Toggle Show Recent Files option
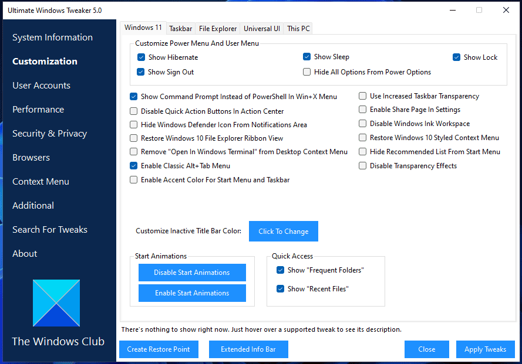Viewport: 522px width, 364px height. click(x=280, y=288)
